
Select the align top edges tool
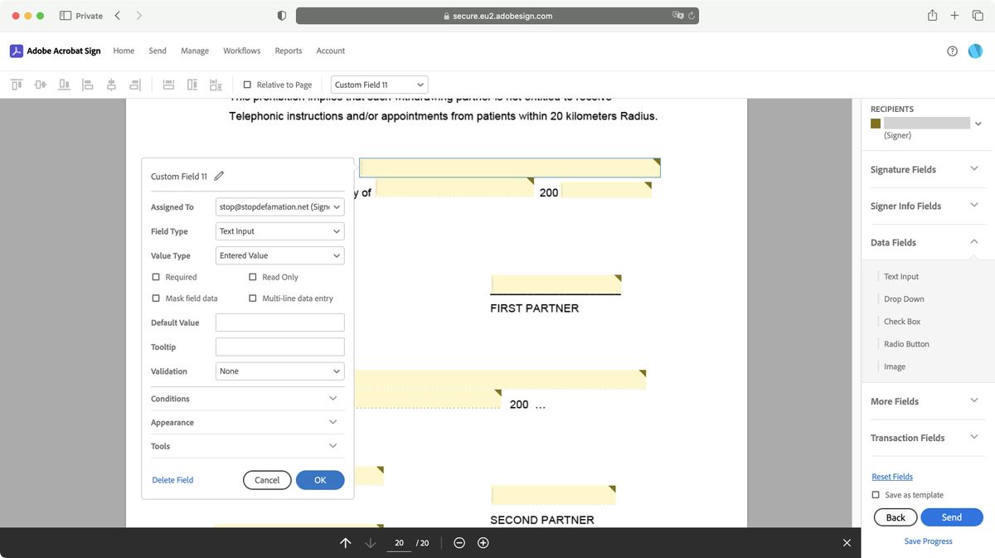(x=15, y=84)
